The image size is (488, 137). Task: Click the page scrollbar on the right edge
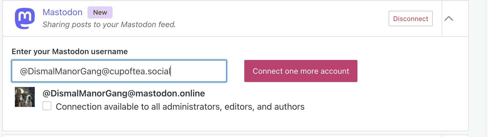tap(487, 68)
